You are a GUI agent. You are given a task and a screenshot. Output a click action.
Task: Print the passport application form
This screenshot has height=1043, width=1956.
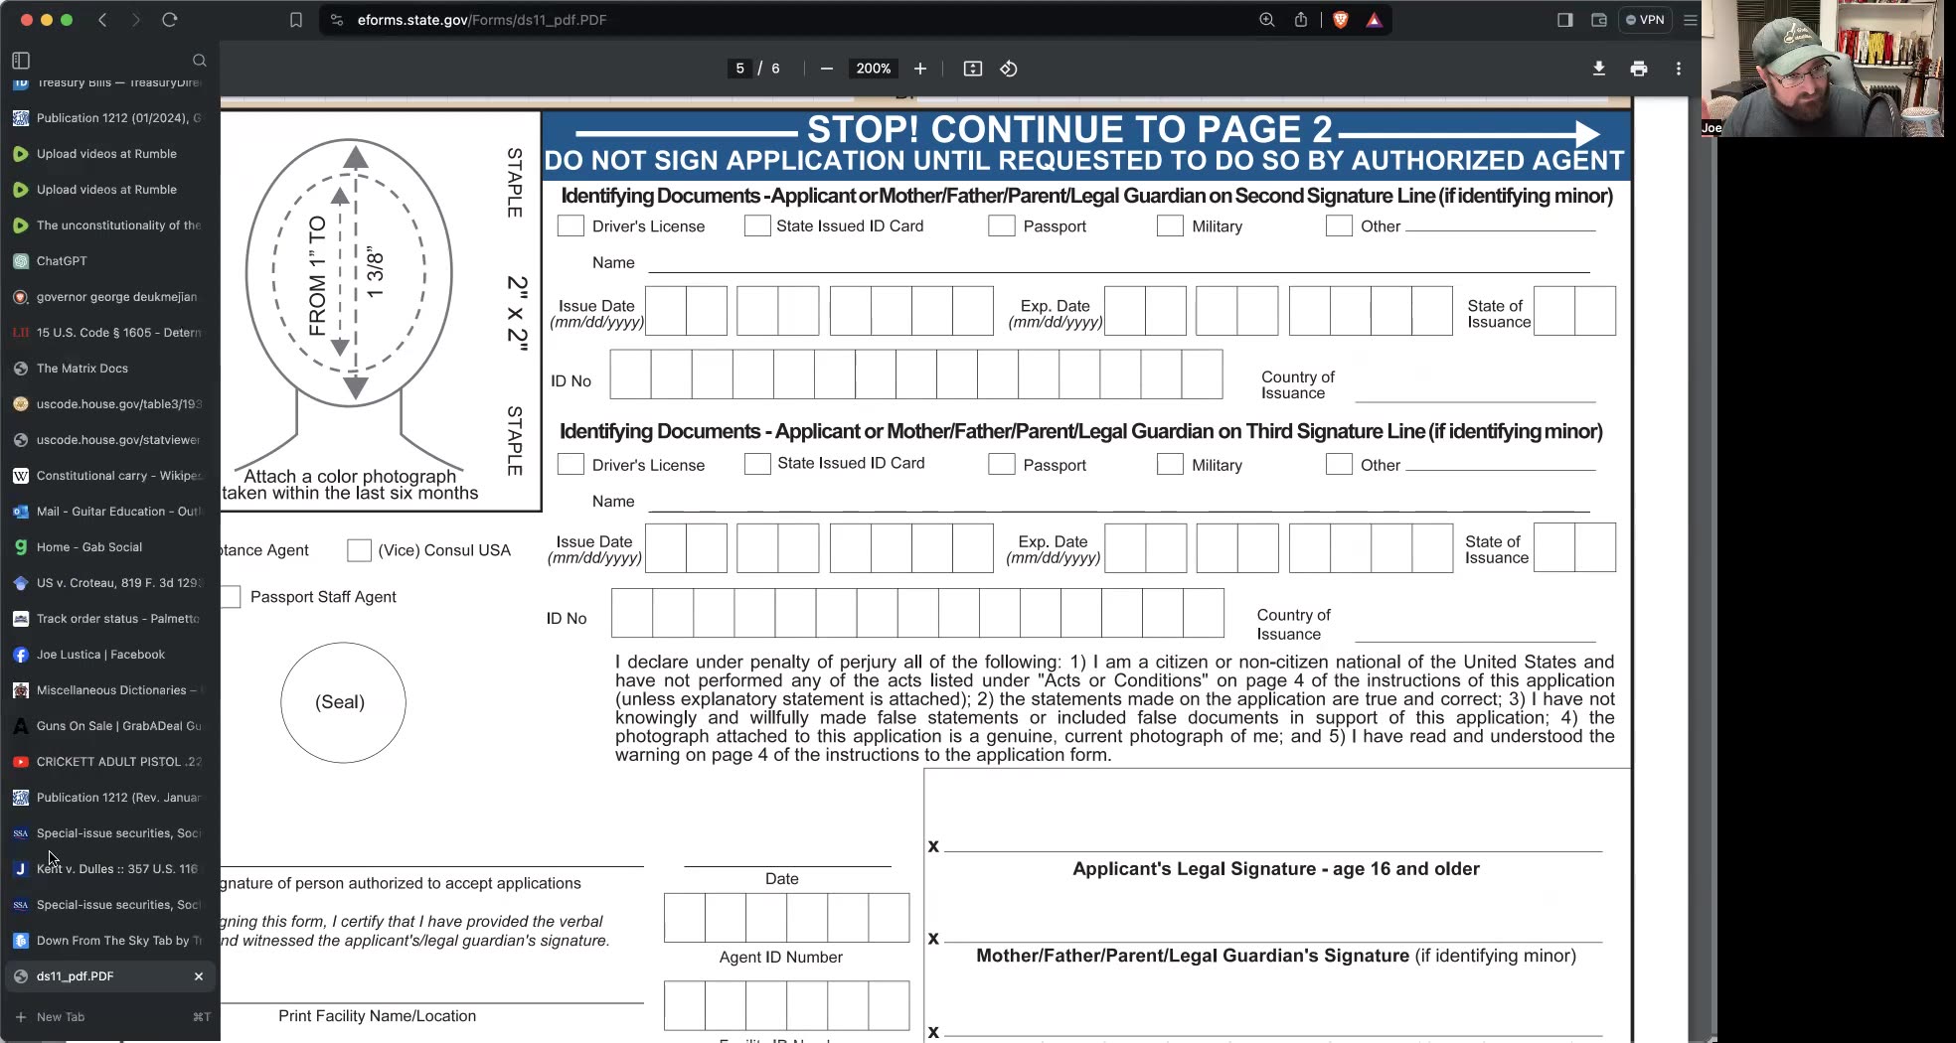tap(1639, 69)
